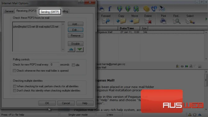
Task: Click the Select messages icon
Action: tap(190, 21)
